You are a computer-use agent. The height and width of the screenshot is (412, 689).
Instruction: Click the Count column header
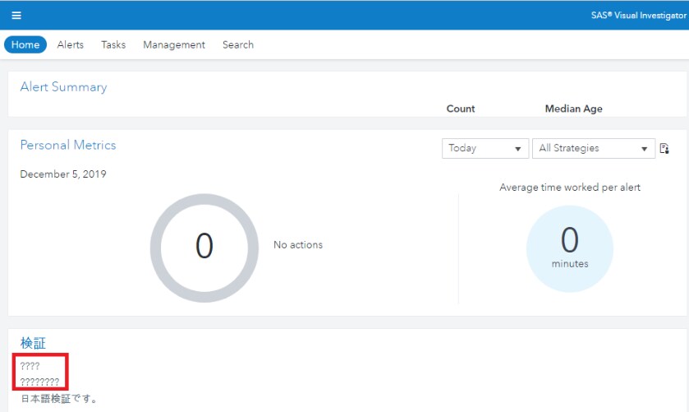pyautogui.click(x=461, y=109)
